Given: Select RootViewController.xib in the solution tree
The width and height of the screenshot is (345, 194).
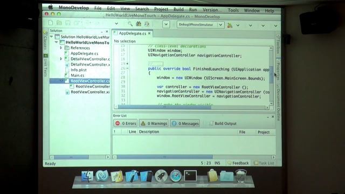Looking at the screenshot, I should coord(90,92).
